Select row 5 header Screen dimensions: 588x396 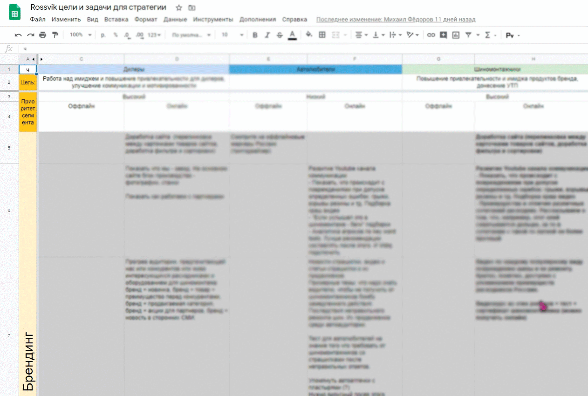point(9,148)
